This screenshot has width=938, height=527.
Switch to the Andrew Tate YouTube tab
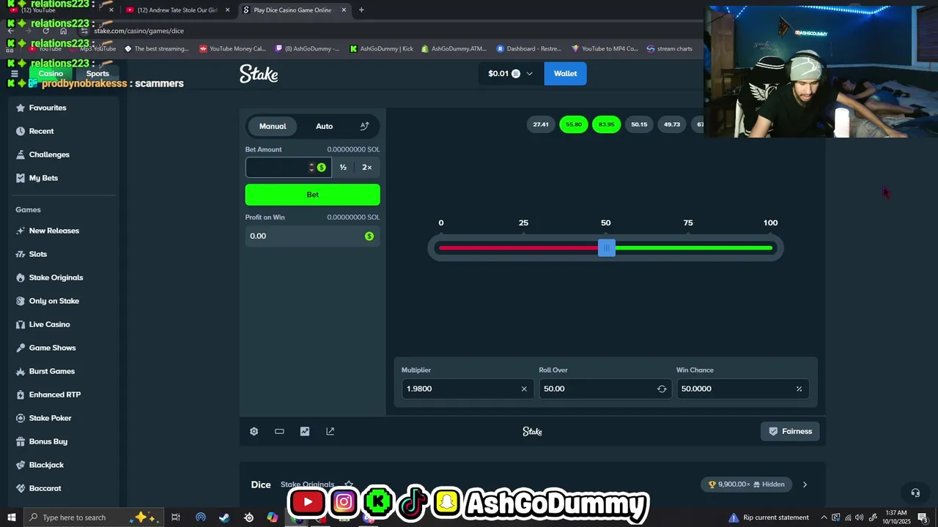[177, 10]
